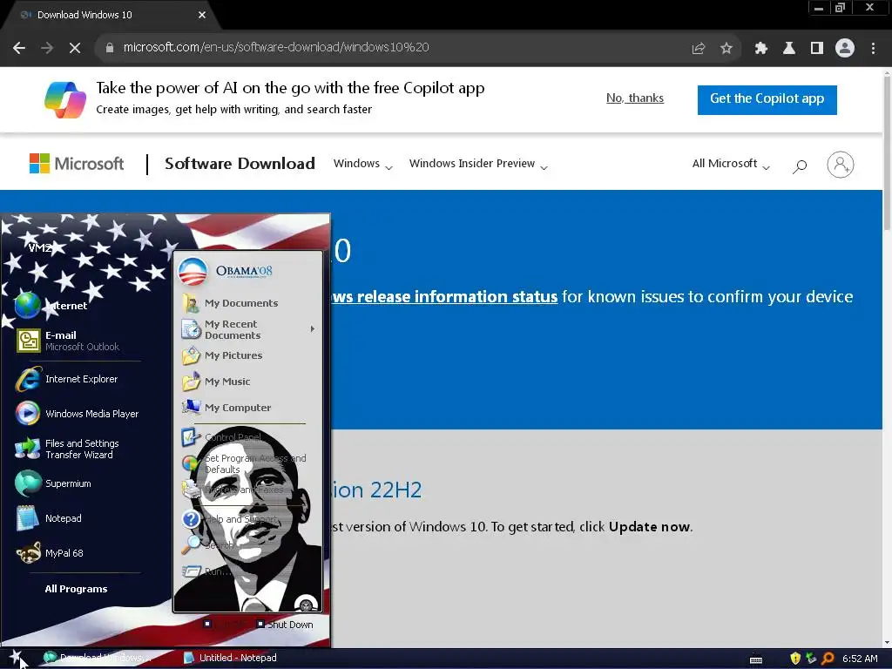892x669 pixels.
Task: Open My Pictures in Start menu
Action: click(x=222, y=355)
